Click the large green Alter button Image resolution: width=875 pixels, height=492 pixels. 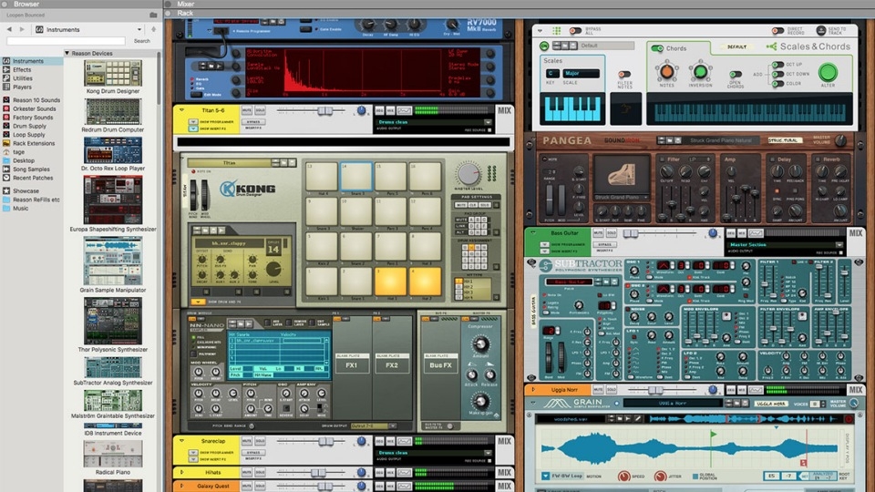click(x=827, y=72)
